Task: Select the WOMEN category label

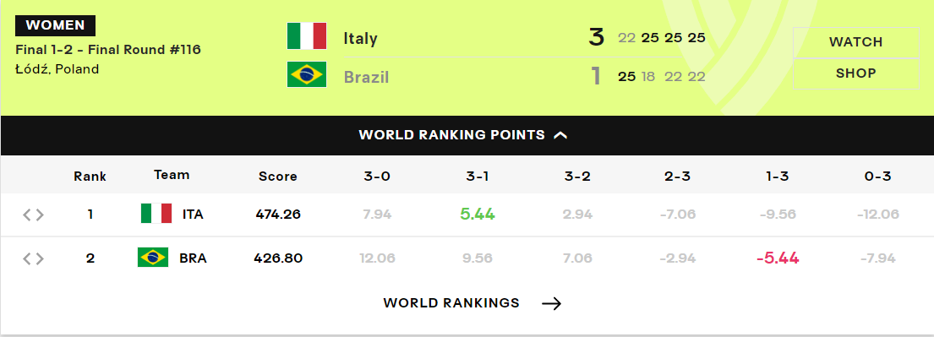Action: (56, 25)
